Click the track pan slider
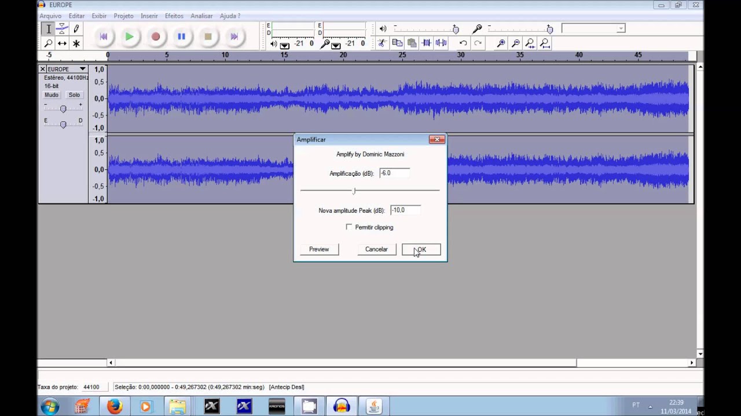This screenshot has width=741, height=416. pyautogui.click(x=63, y=124)
